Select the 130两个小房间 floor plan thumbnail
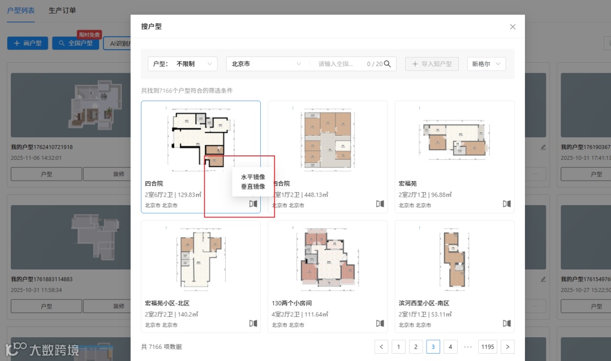This screenshot has width=611, height=361. (x=328, y=259)
